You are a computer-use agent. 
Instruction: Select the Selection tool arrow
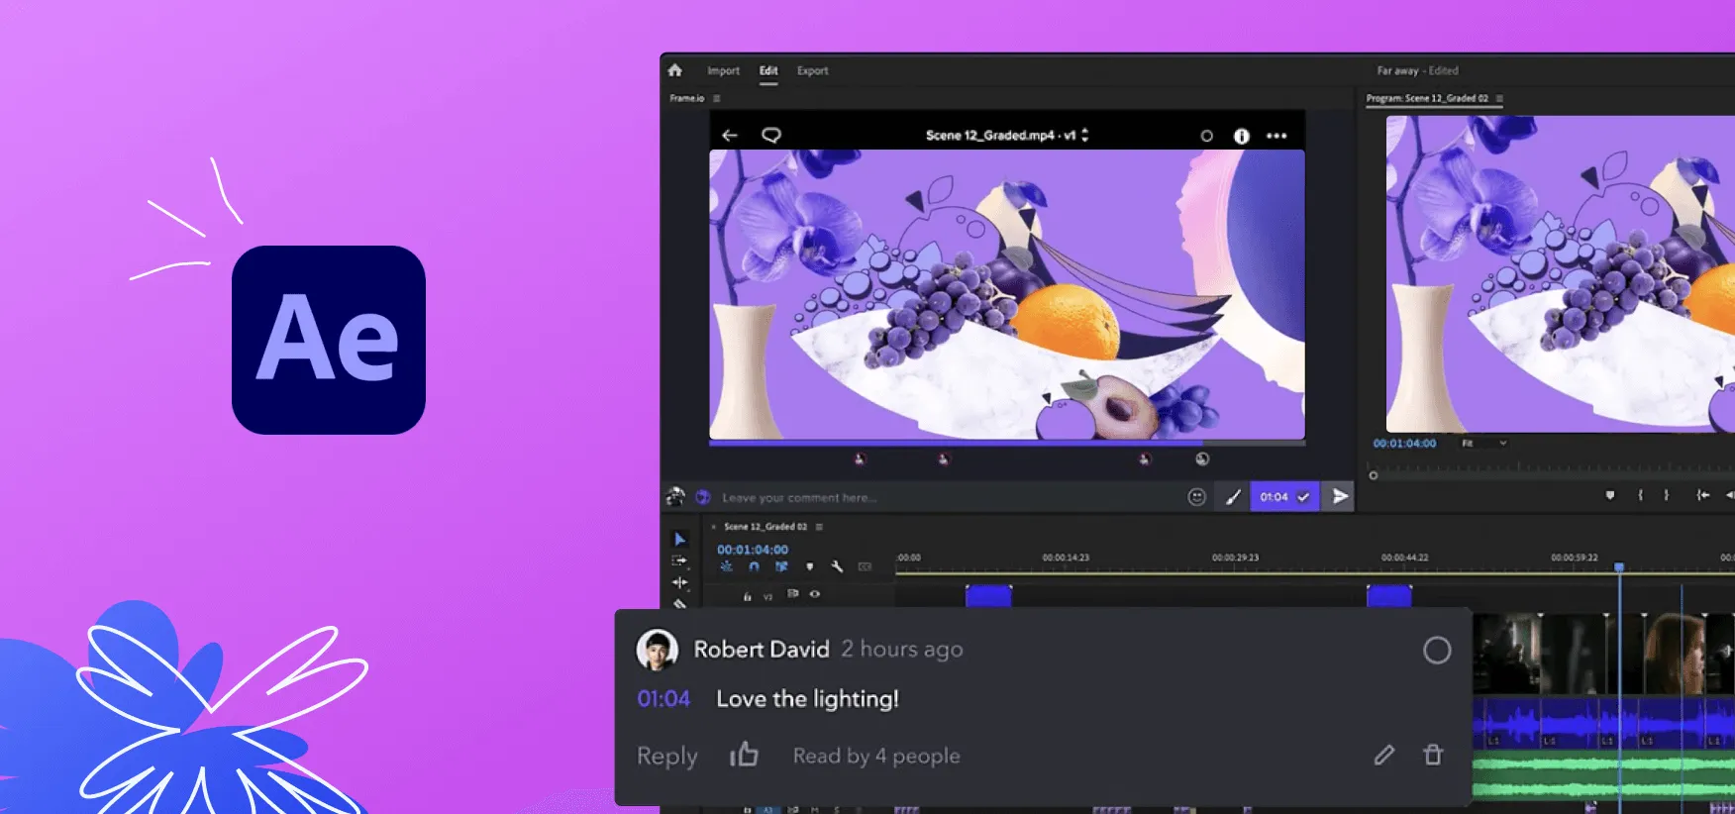coord(680,540)
